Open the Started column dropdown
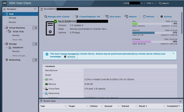The image size is (184, 112). (136, 106)
